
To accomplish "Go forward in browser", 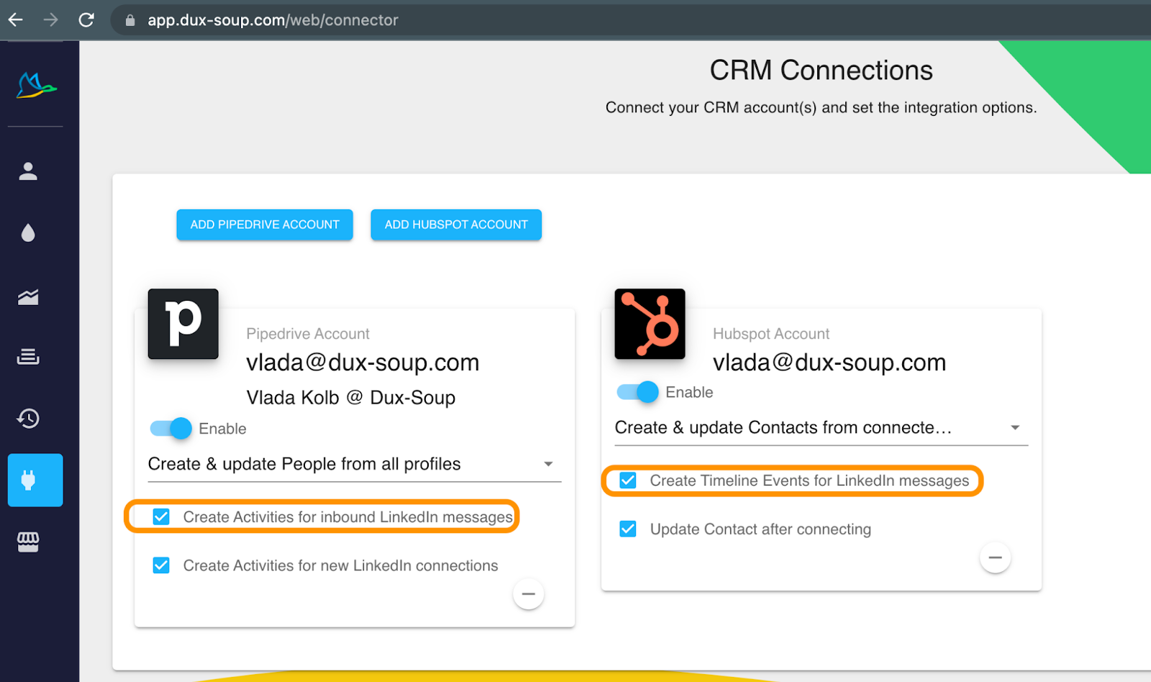I will [50, 20].
